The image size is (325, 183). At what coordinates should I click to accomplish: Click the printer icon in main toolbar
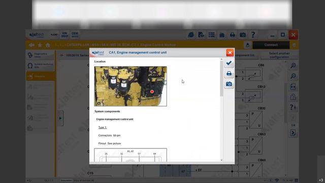point(233,35)
